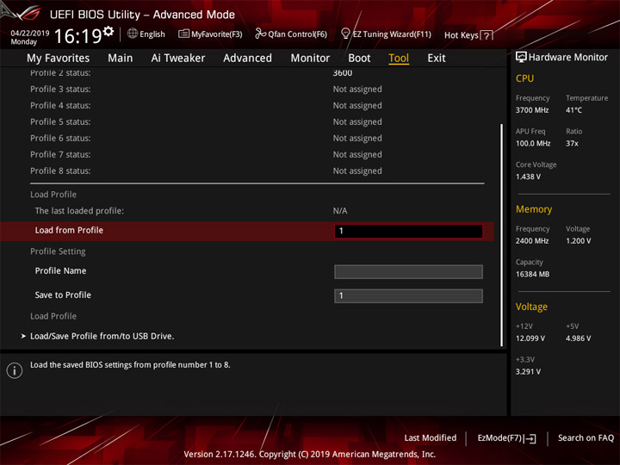Open Hot Keys question mark icon
This screenshot has height=465, width=620.
click(487, 35)
